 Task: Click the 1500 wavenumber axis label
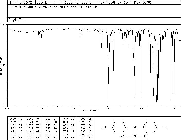(108, 108)
